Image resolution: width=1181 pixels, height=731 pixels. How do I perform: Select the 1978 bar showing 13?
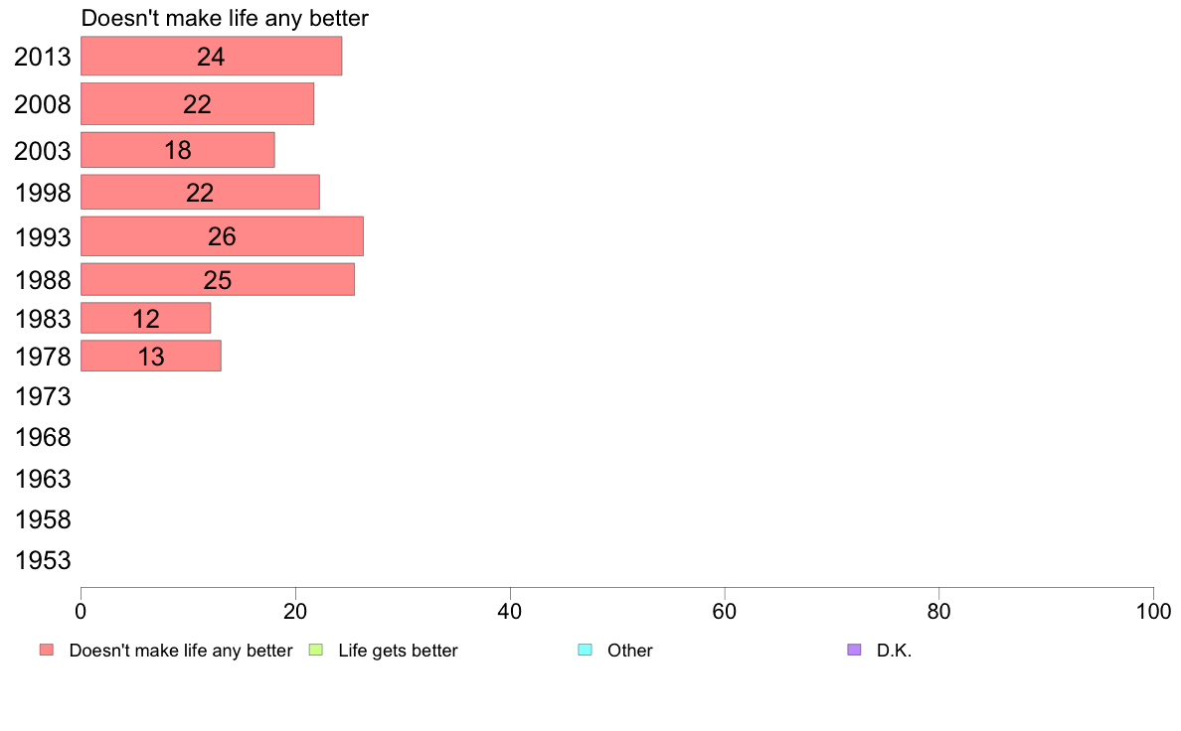151,356
